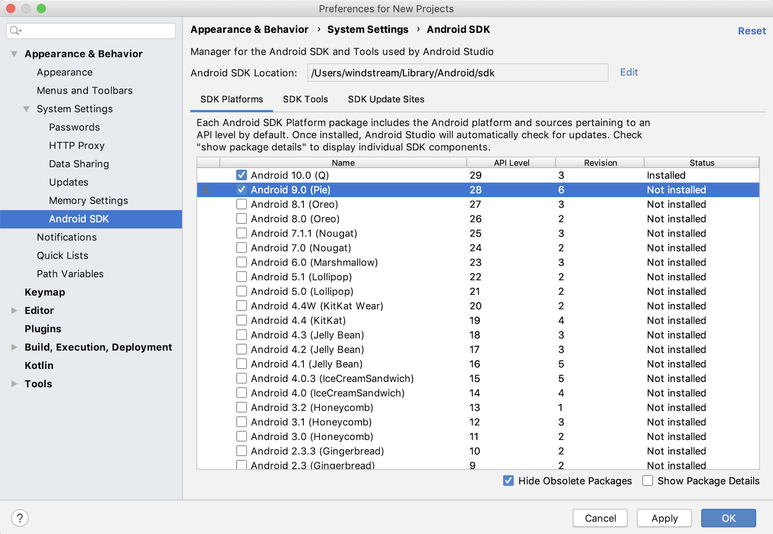Sort by the Revision column header

pos(600,163)
